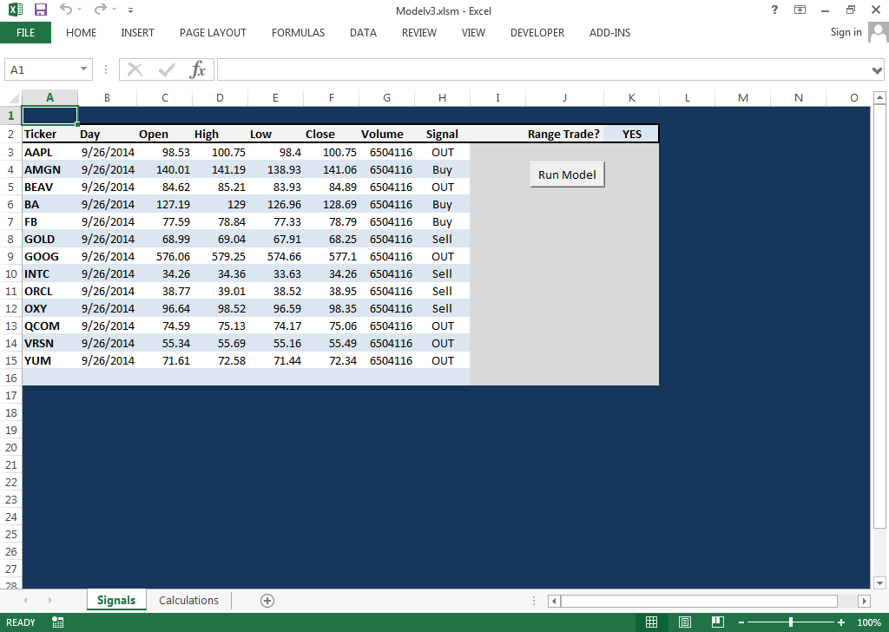
Task: Click the Excel application logo icon
Action: click(x=16, y=10)
